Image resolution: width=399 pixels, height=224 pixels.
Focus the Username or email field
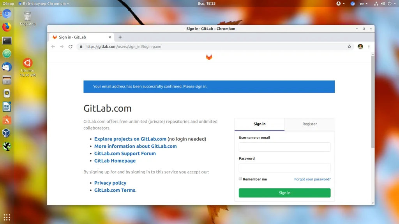284,147
